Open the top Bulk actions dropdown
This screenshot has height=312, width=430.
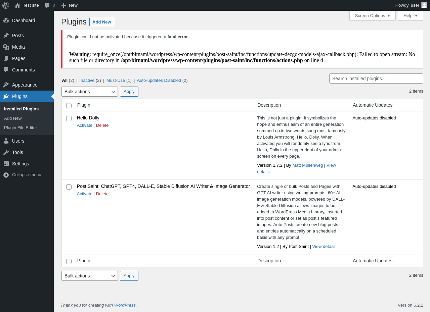(90, 92)
